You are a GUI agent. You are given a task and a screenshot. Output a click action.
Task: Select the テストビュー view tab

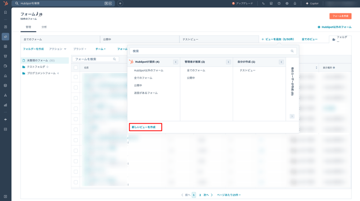tap(219, 39)
